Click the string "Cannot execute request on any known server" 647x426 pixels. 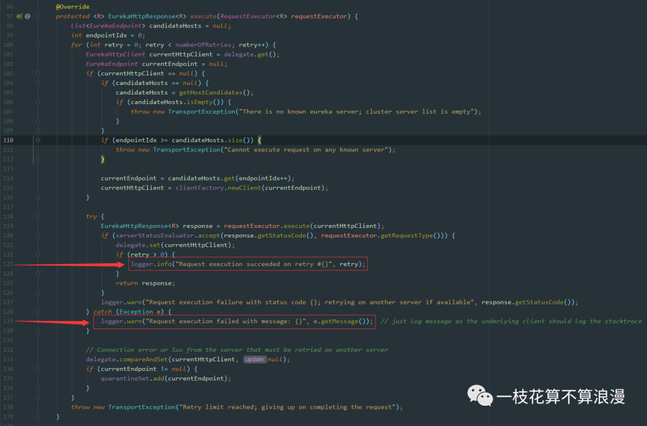pyautogui.click(x=306, y=150)
